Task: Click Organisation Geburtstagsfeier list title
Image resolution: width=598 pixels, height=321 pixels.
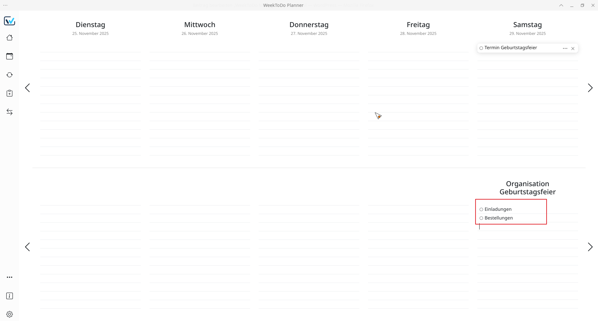Action: (x=527, y=188)
